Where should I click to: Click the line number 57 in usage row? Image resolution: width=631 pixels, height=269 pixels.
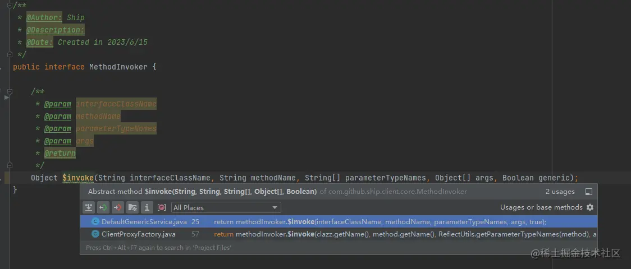[195, 234]
